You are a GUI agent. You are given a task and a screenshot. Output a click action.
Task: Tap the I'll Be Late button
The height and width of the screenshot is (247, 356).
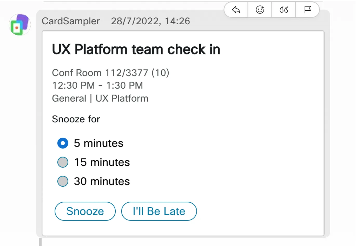point(159,211)
